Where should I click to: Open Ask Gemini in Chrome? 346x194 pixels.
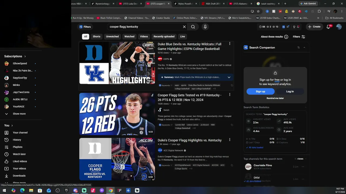pos(308,4)
